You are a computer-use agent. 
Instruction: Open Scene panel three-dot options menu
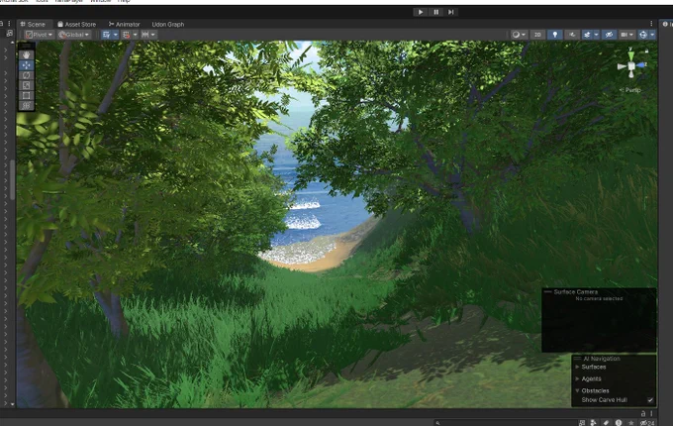coord(651,24)
